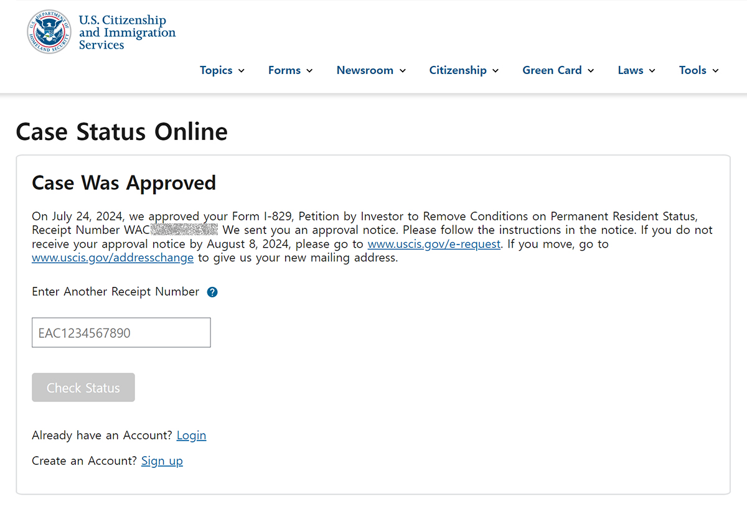This screenshot has height=509, width=747.
Task: Expand the Newsroom navigation menu
Action: click(372, 70)
